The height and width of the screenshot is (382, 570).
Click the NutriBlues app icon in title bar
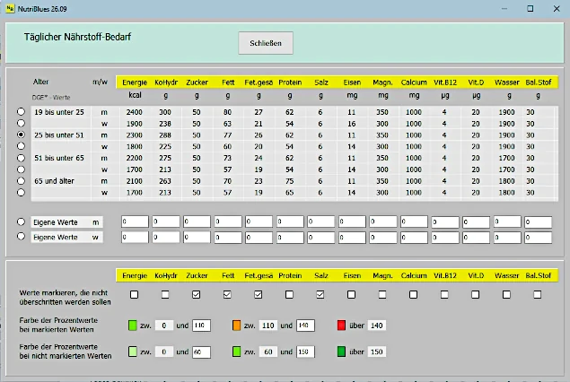click(10, 7)
